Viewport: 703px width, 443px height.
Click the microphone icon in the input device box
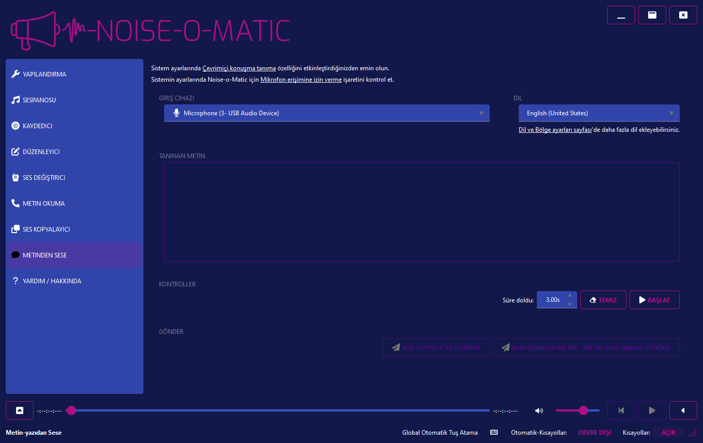pyautogui.click(x=177, y=113)
